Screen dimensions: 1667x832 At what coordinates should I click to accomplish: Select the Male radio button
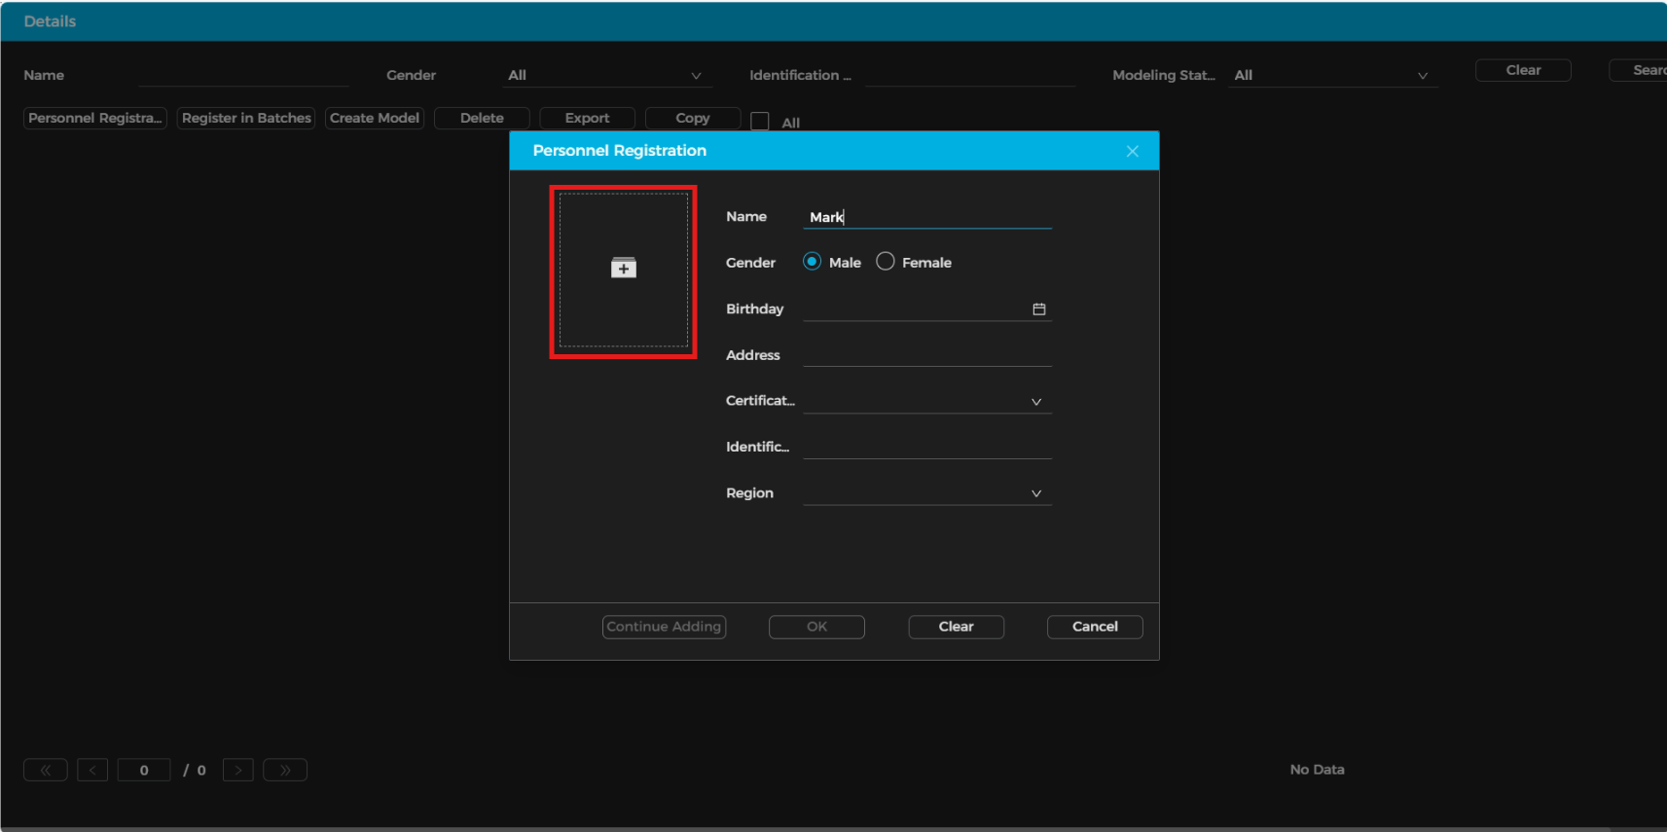(x=812, y=262)
